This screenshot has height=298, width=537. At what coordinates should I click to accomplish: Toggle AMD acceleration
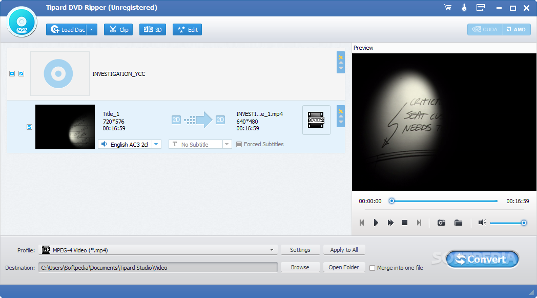tap(517, 29)
